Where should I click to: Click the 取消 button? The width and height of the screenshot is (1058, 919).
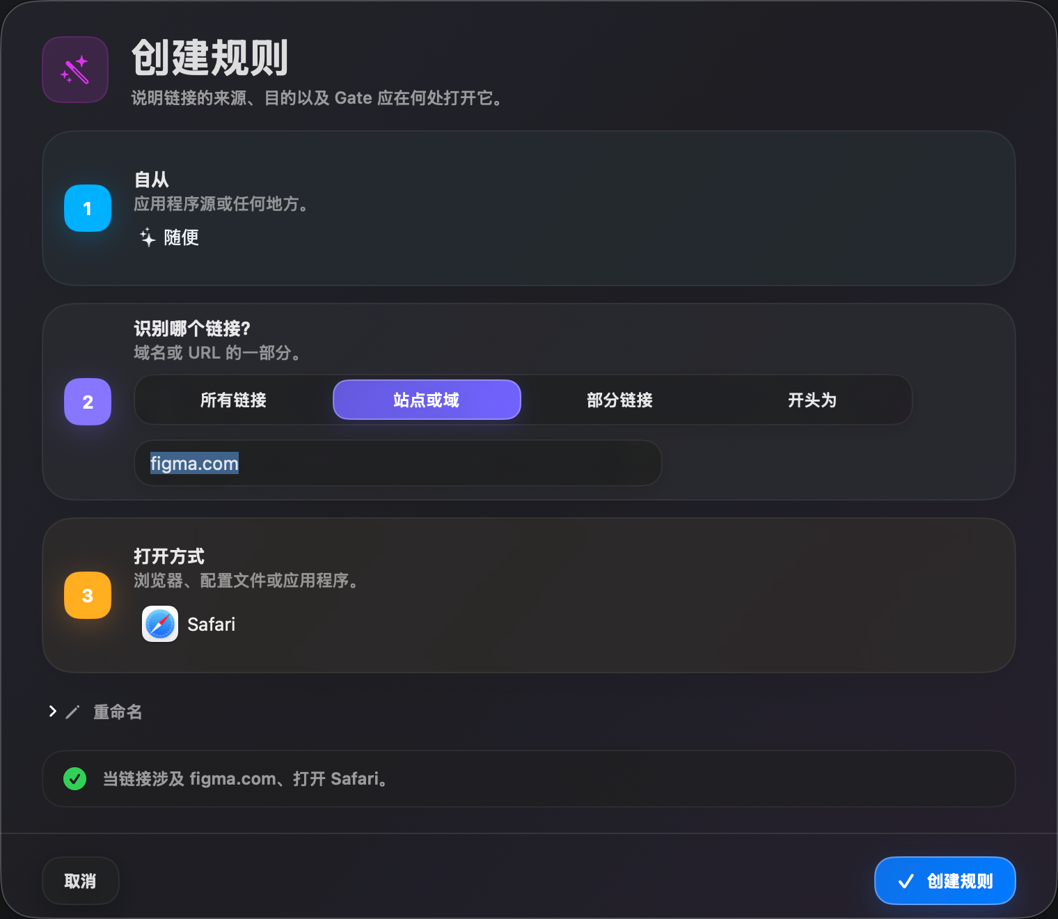(81, 881)
